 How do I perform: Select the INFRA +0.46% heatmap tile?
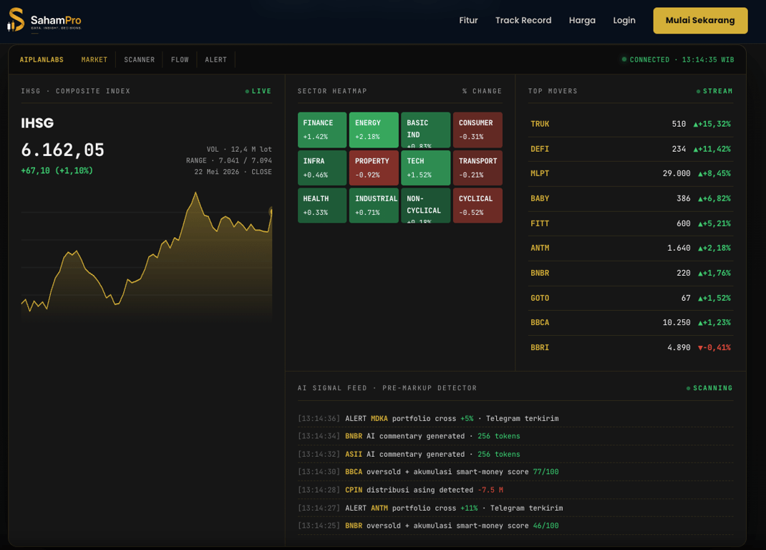322,168
